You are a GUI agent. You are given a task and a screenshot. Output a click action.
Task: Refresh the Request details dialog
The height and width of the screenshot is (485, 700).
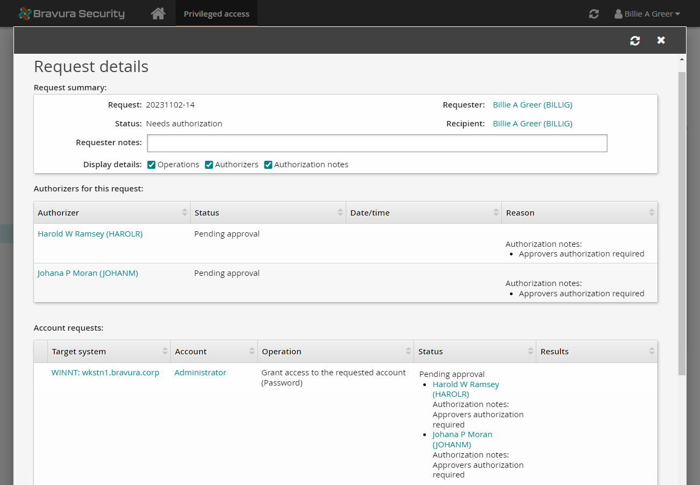tap(635, 40)
